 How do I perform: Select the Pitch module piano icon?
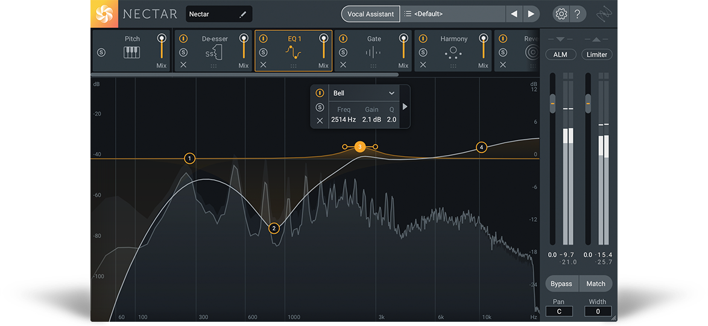tap(132, 52)
